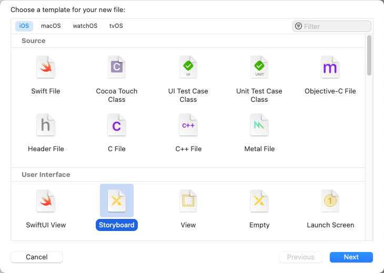Switch to the macOS platform tab

(51, 26)
